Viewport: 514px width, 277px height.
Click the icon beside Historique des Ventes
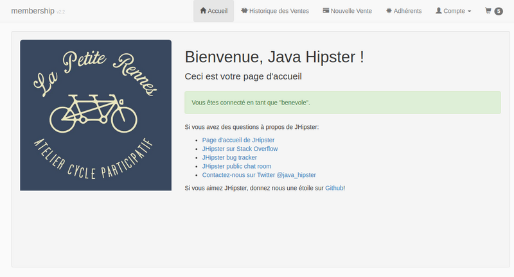pos(244,11)
